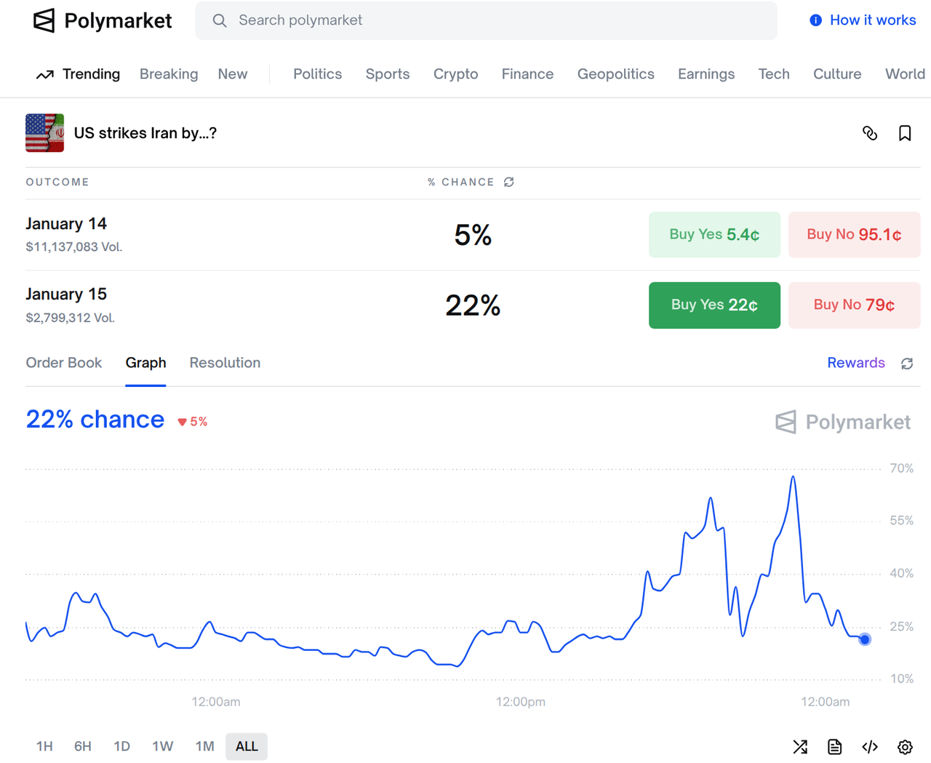Click the 70% axis label
This screenshot has width=931, height=763.
click(x=902, y=468)
